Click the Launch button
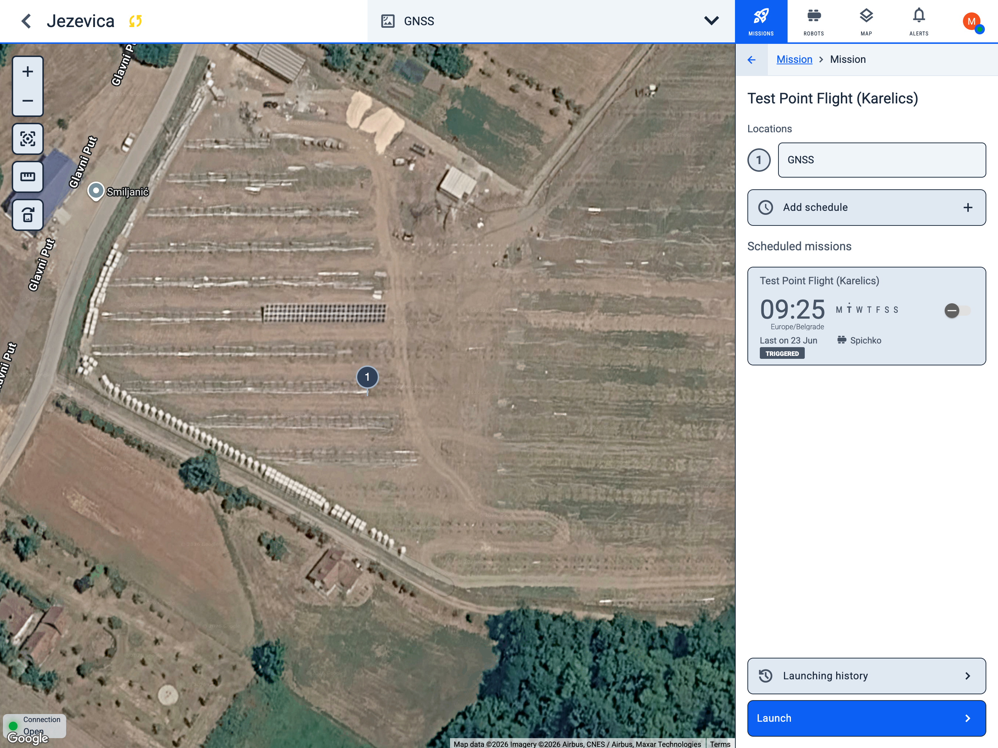 (866, 718)
